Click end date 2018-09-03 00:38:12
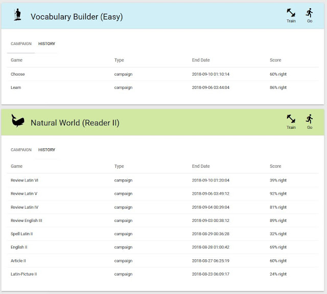Screen dimensions: 327x294 tap(211, 220)
